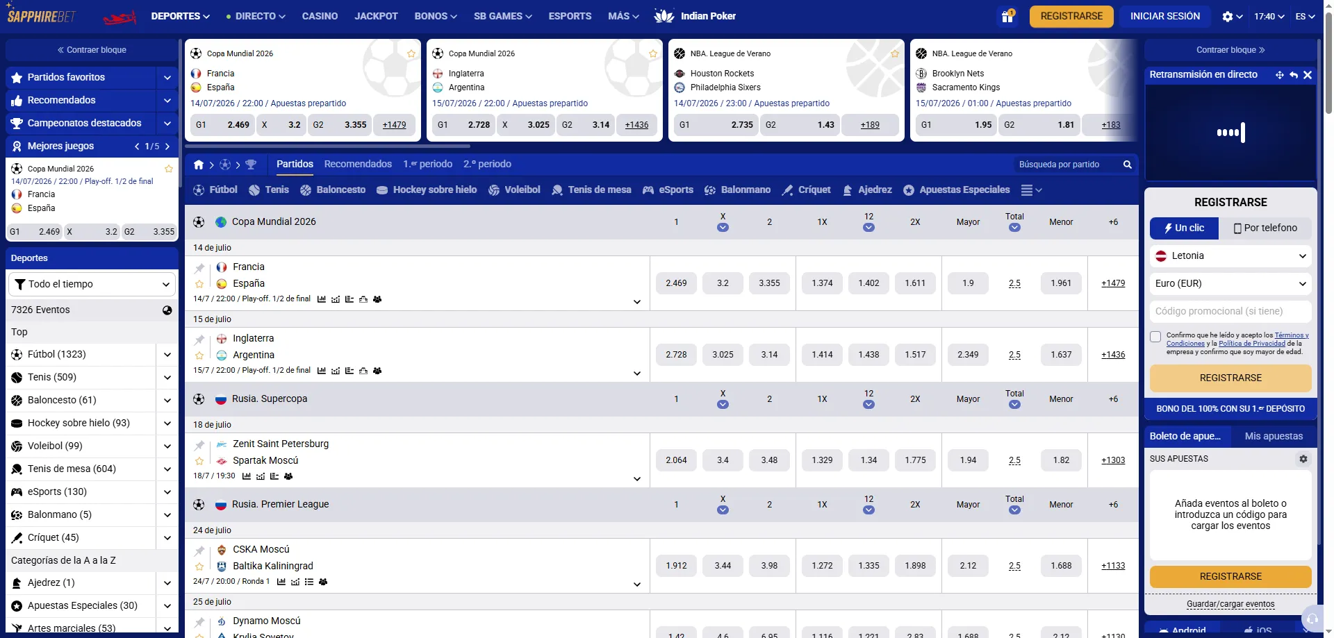Expand Partidos favoritos section
Image resolution: width=1334 pixels, height=638 pixels.
[167, 78]
